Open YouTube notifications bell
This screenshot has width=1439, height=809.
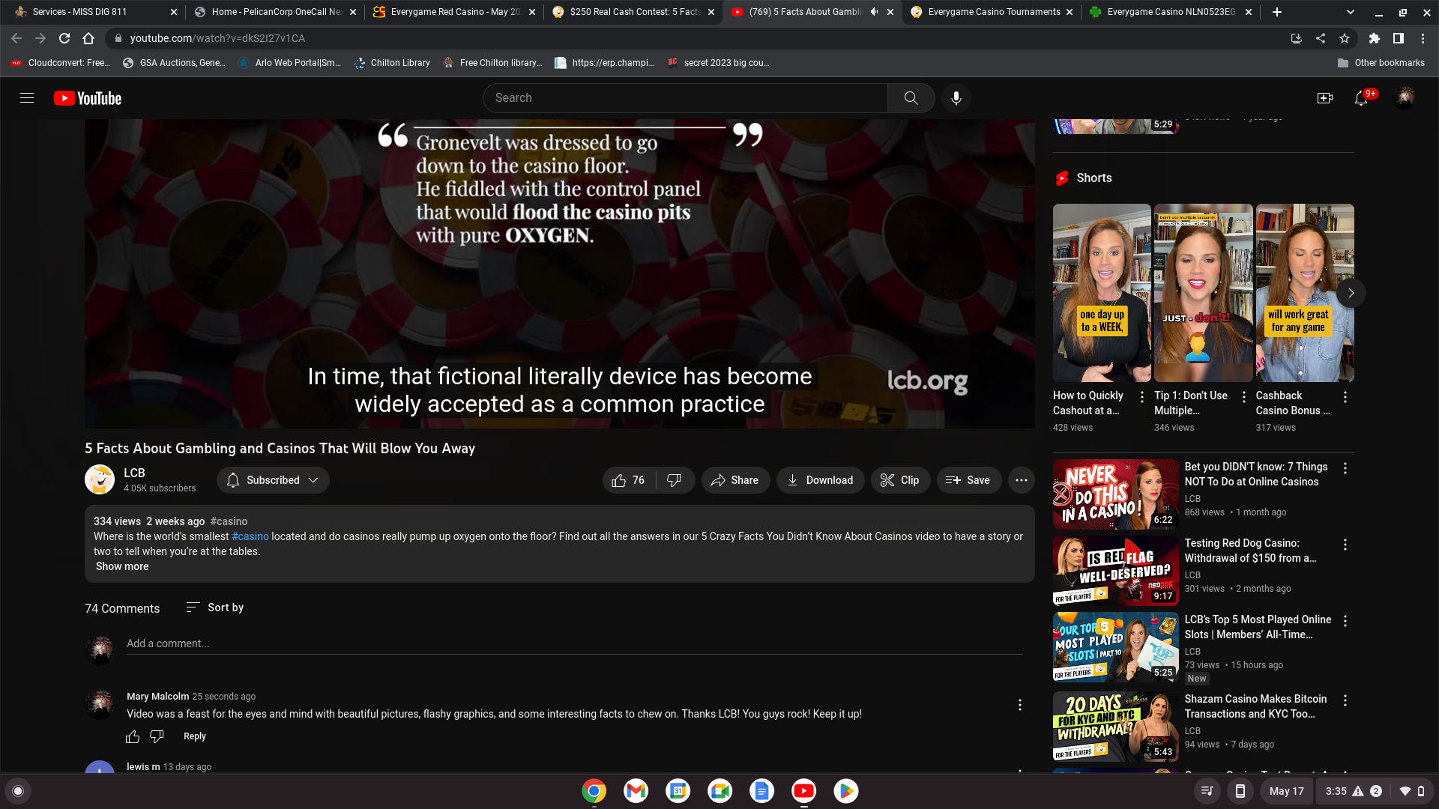click(1361, 98)
